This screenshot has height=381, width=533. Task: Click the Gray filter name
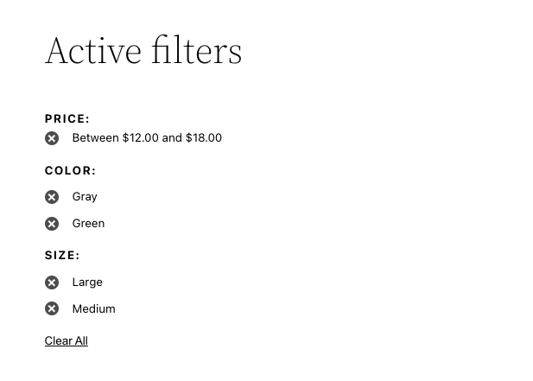85,197
